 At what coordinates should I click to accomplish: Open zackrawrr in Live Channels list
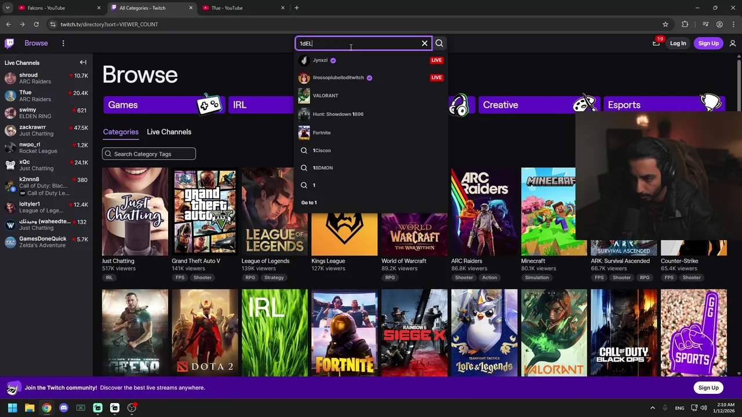tap(46, 130)
